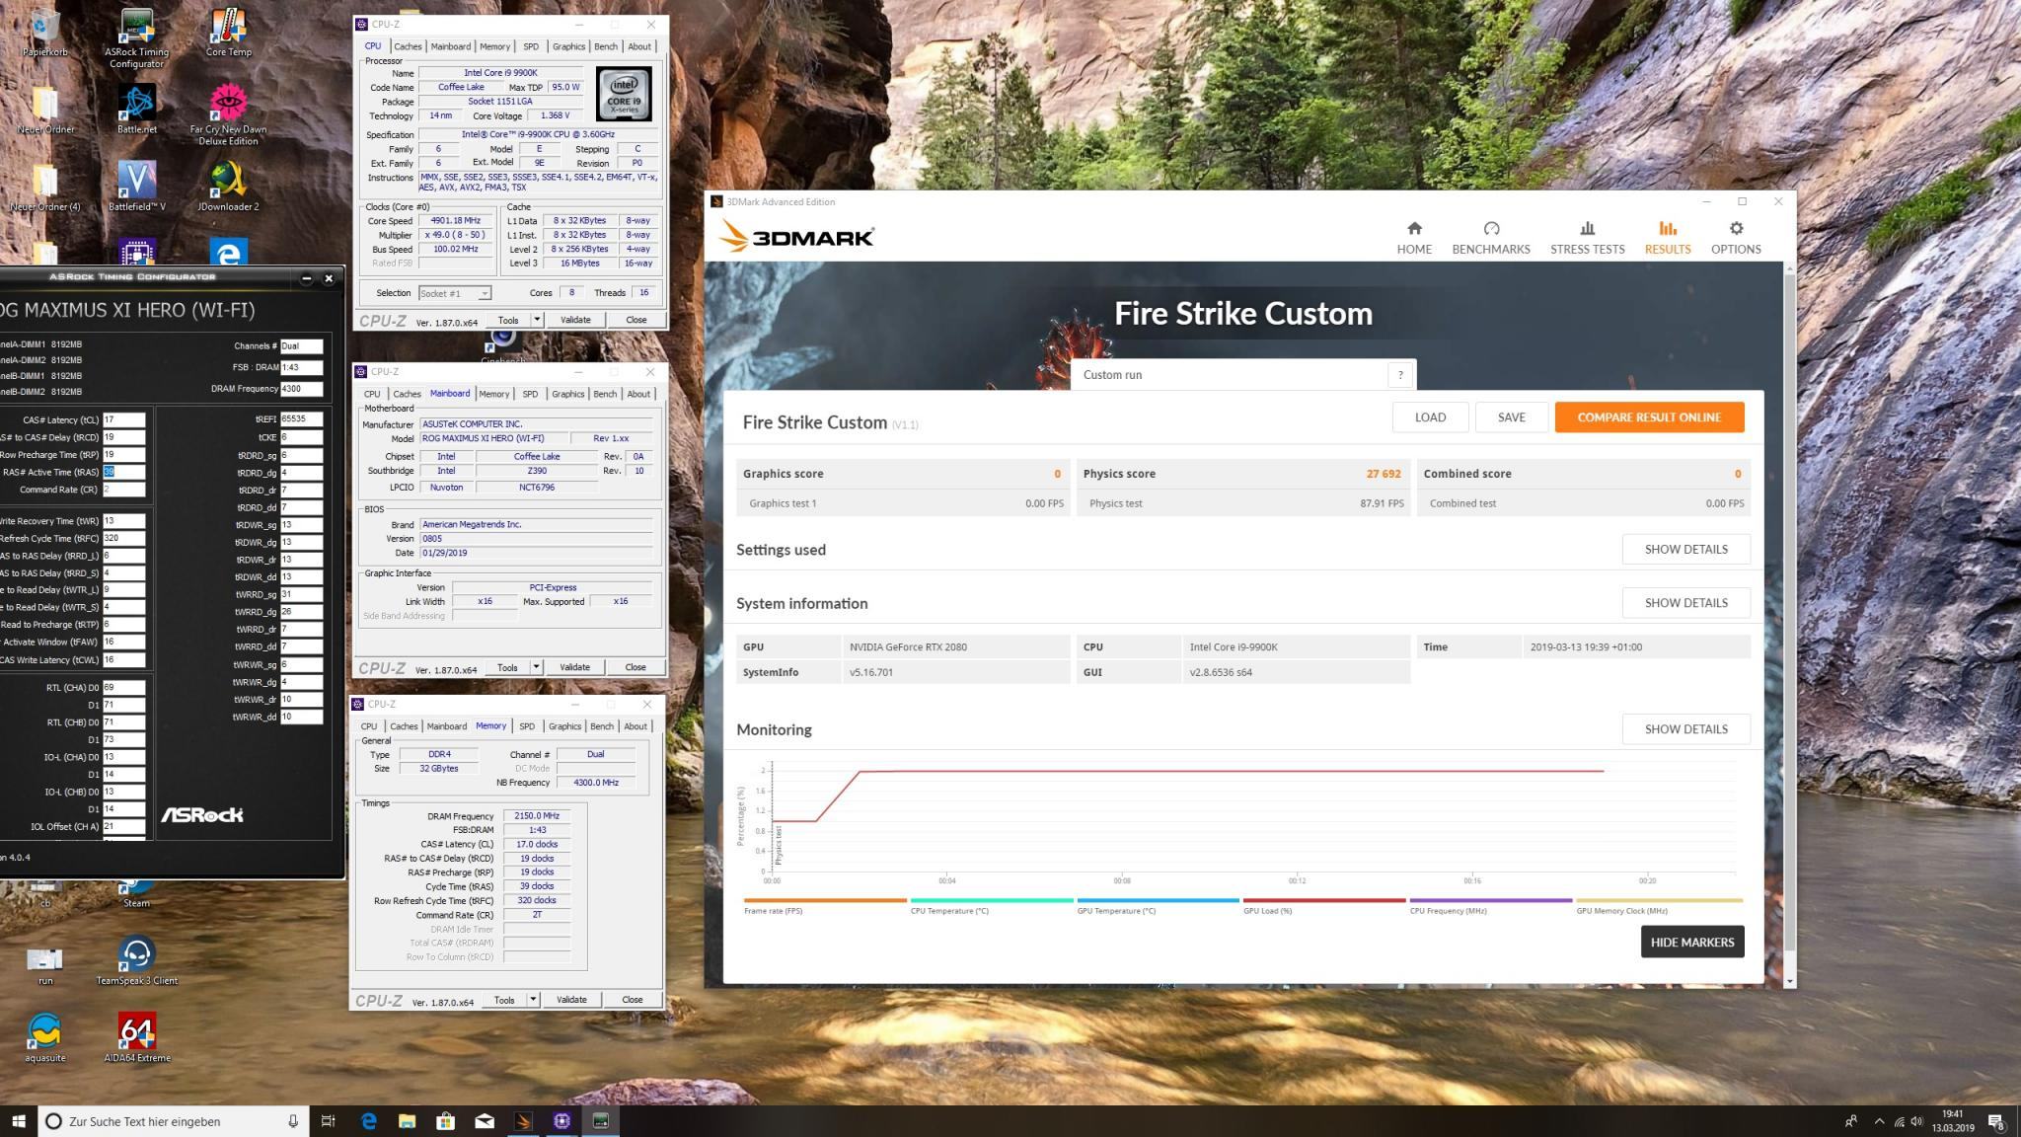Open AIDA64 Extreme desktop icon
Image resolution: width=2021 pixels, height=1137 pixels.
coord(136,1037)
